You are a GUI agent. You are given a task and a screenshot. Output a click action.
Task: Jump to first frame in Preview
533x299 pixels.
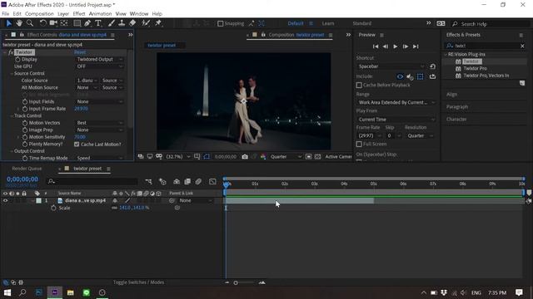tap(376, 47)
